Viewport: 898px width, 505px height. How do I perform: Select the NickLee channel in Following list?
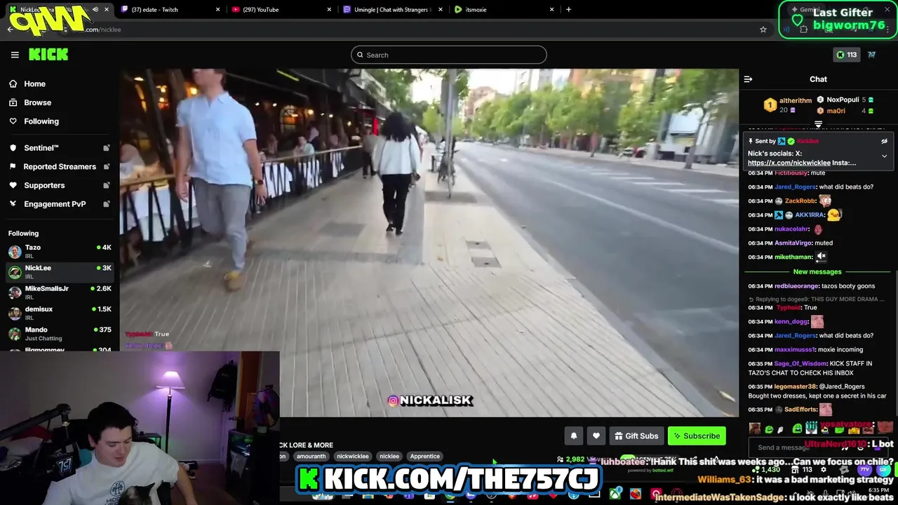(x=60, y=271)
